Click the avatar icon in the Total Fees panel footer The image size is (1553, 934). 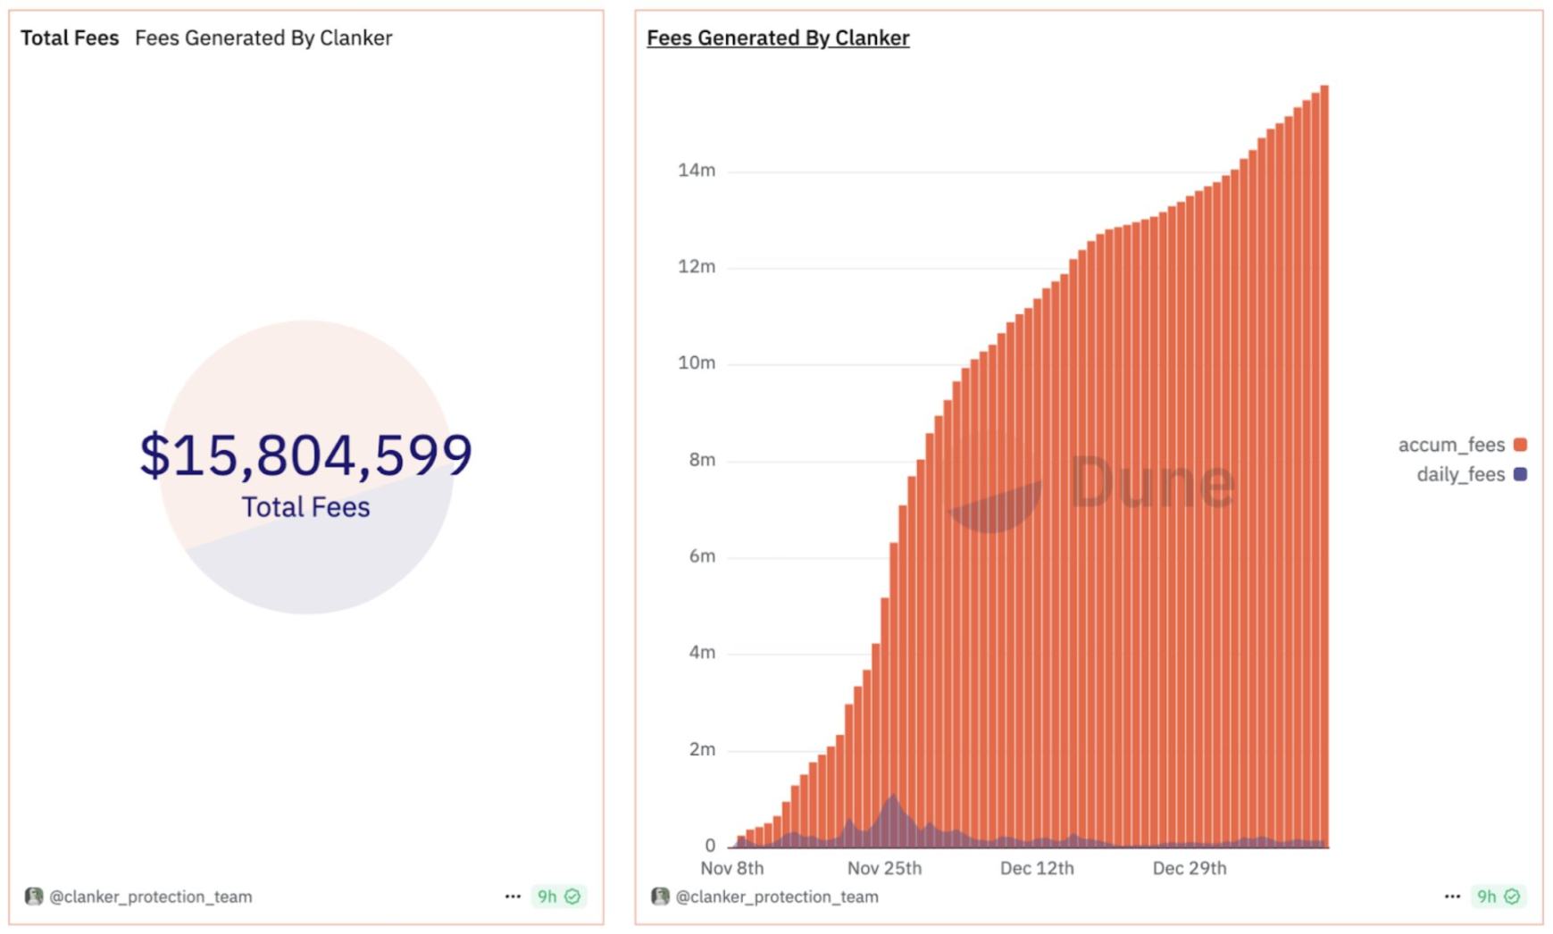click(34, 896)
